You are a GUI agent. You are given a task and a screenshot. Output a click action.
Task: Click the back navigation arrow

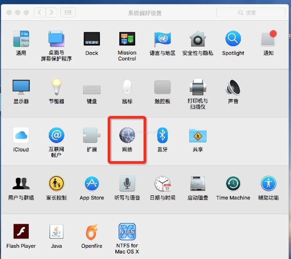point(39,12)
